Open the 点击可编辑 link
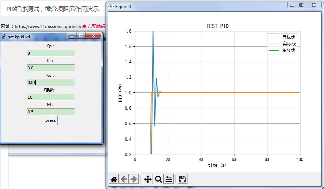Screen dimensions: 324x189 click(94, 26)
